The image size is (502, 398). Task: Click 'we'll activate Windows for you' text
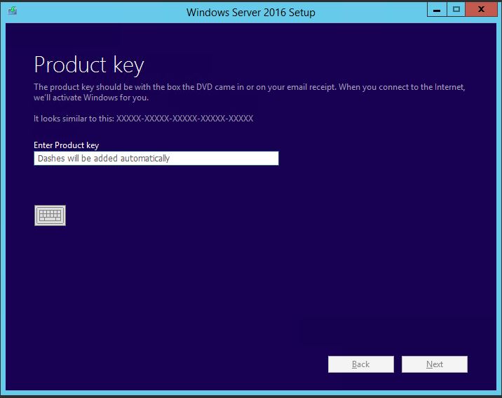(x=91, y=98)
